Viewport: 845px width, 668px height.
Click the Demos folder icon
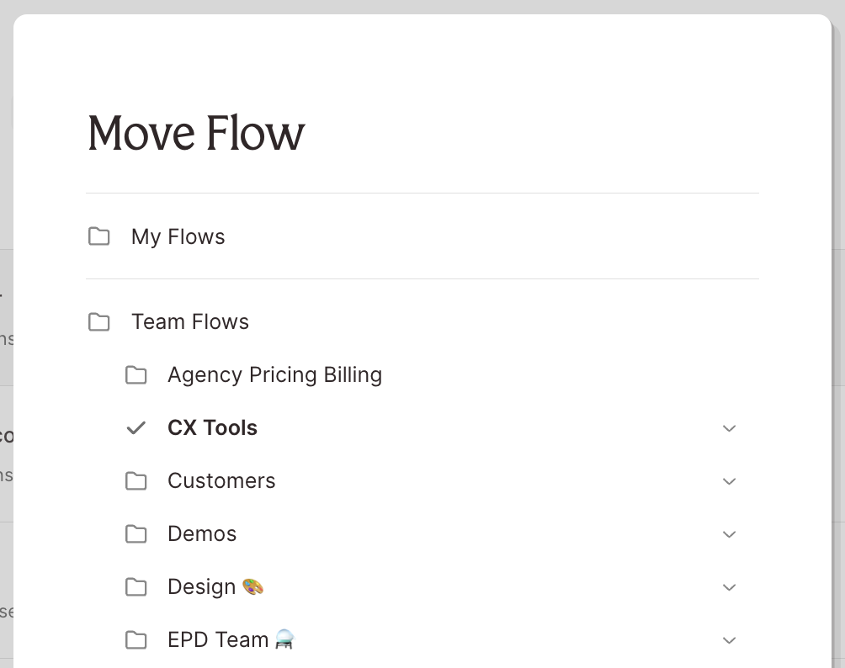(x=136, y=533)
